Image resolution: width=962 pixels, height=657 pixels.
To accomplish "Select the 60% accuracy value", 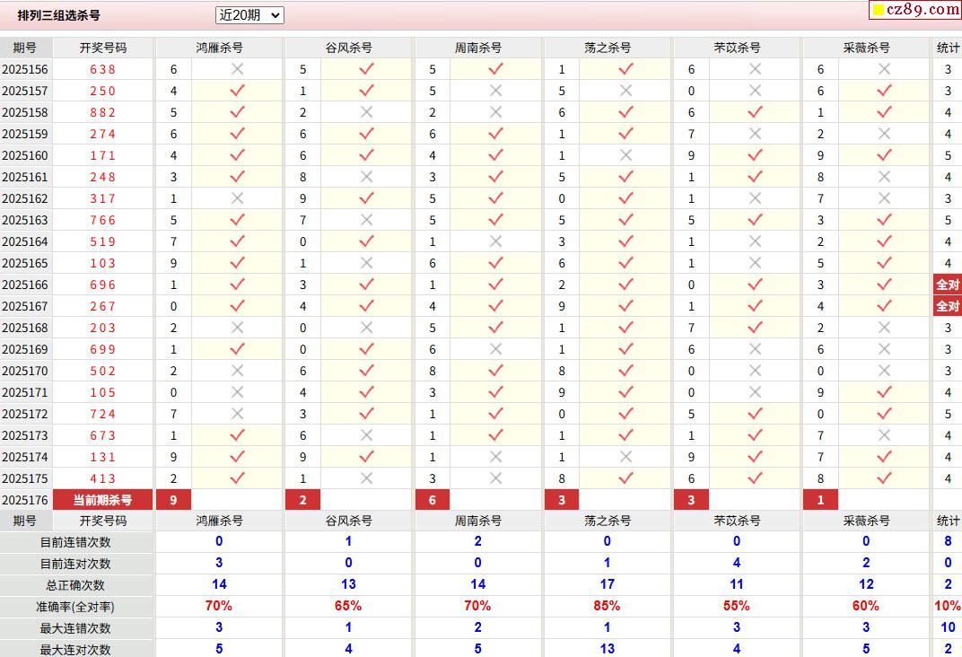I will pos(866,606).
